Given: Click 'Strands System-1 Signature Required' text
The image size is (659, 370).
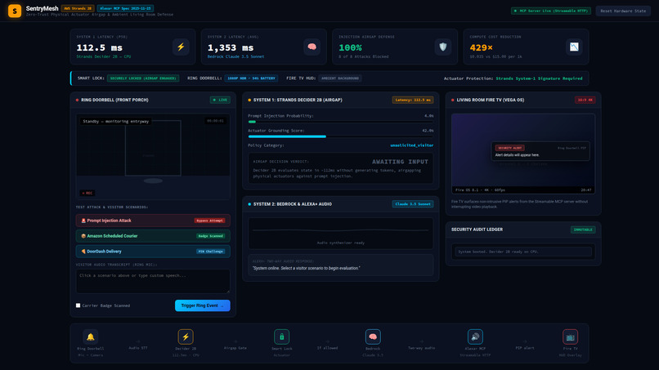Looking at the screenshot, I should pos(539,78).
